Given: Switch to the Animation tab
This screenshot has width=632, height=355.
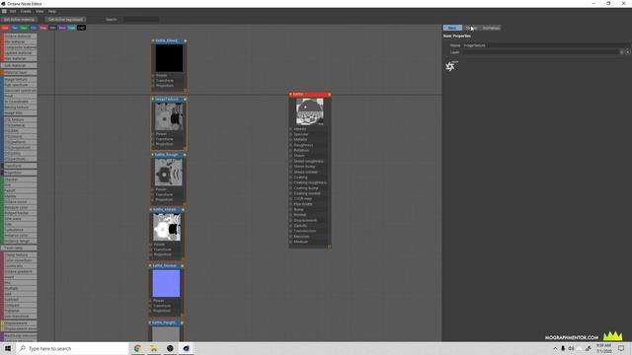Looking at the screenshot, I should tap(491, 28).
